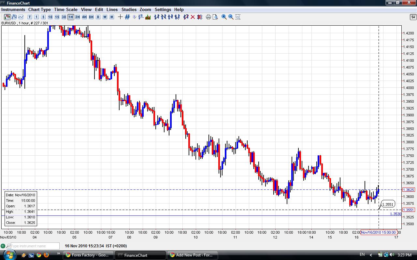Switch to line chart type icon
Viewport: 417px width, 260px height.
tap(21, 17)
